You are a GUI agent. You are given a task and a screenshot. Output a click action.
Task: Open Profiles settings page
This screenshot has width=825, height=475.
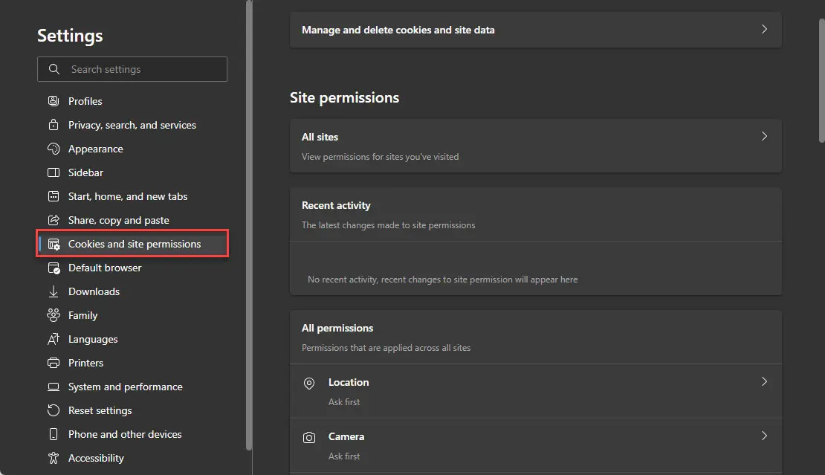[132, 101]
